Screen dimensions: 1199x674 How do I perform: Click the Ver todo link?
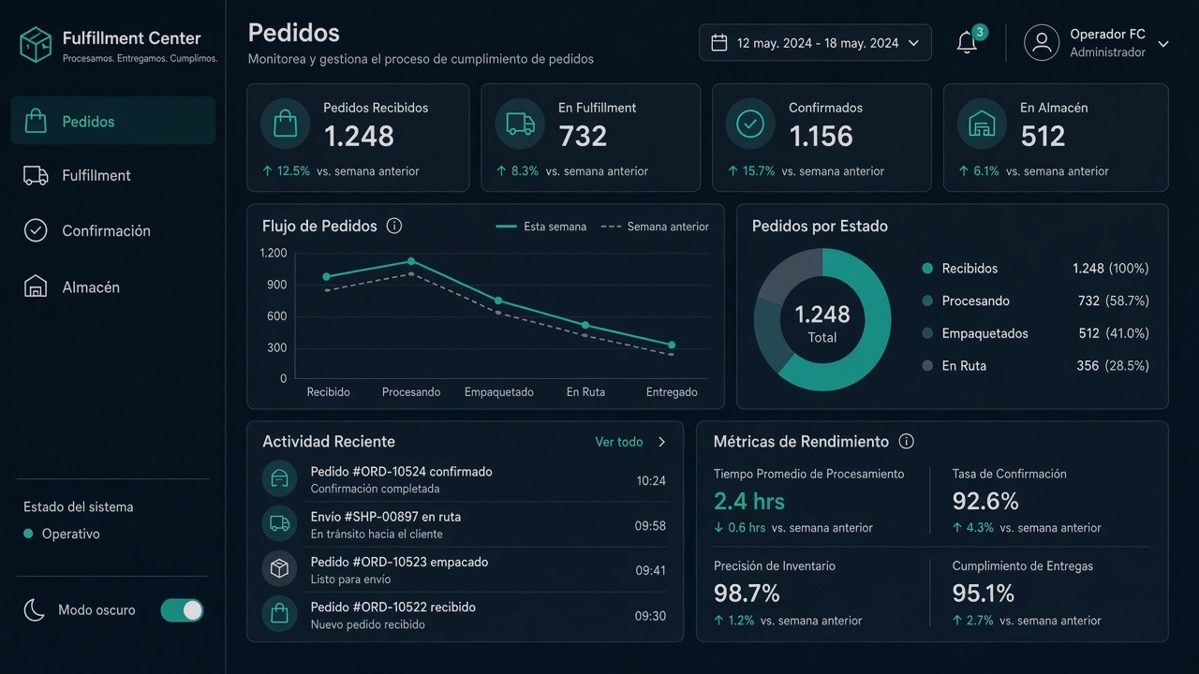click(x=619, y=442)
